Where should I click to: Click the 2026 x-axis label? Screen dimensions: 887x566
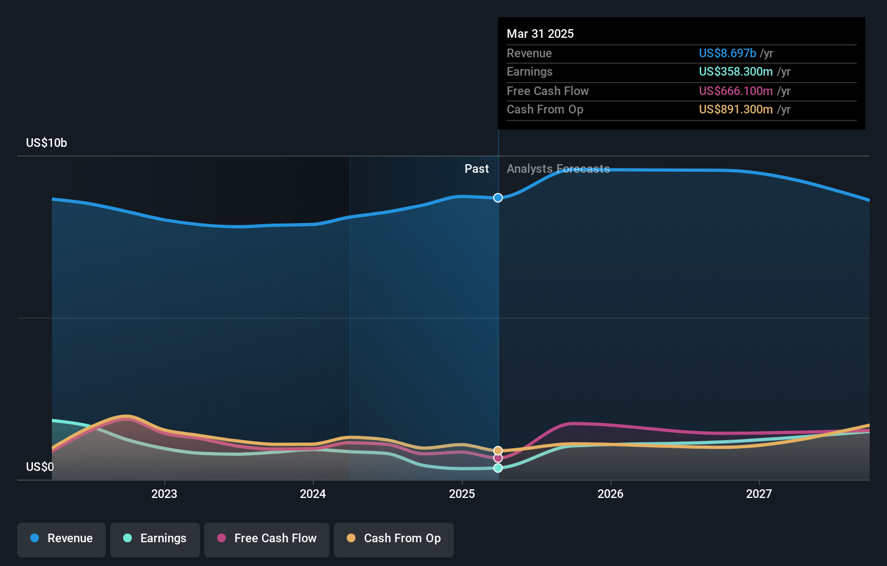[x=610, y=494]
